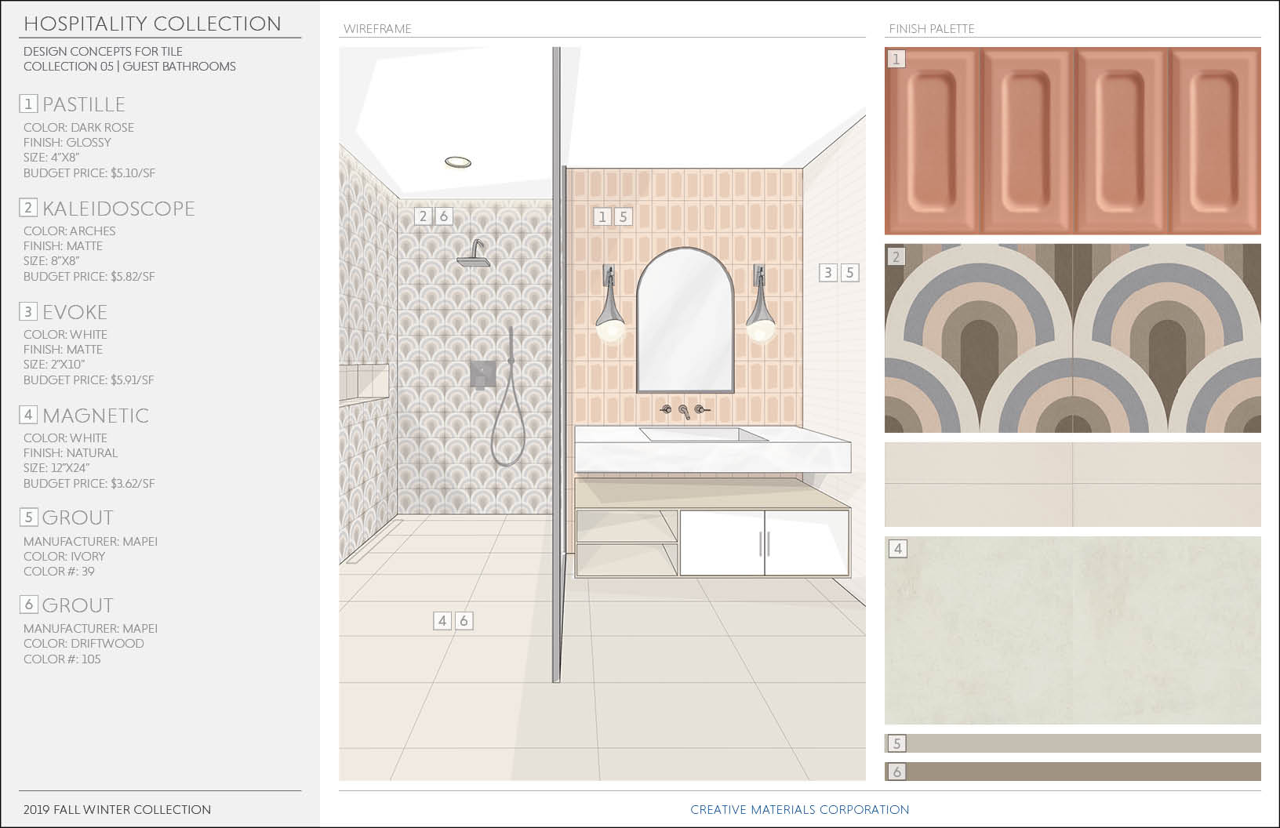Click the number 6 box beside second Grout
Screen dimensions: 1280x828
[x=28, y=604]
